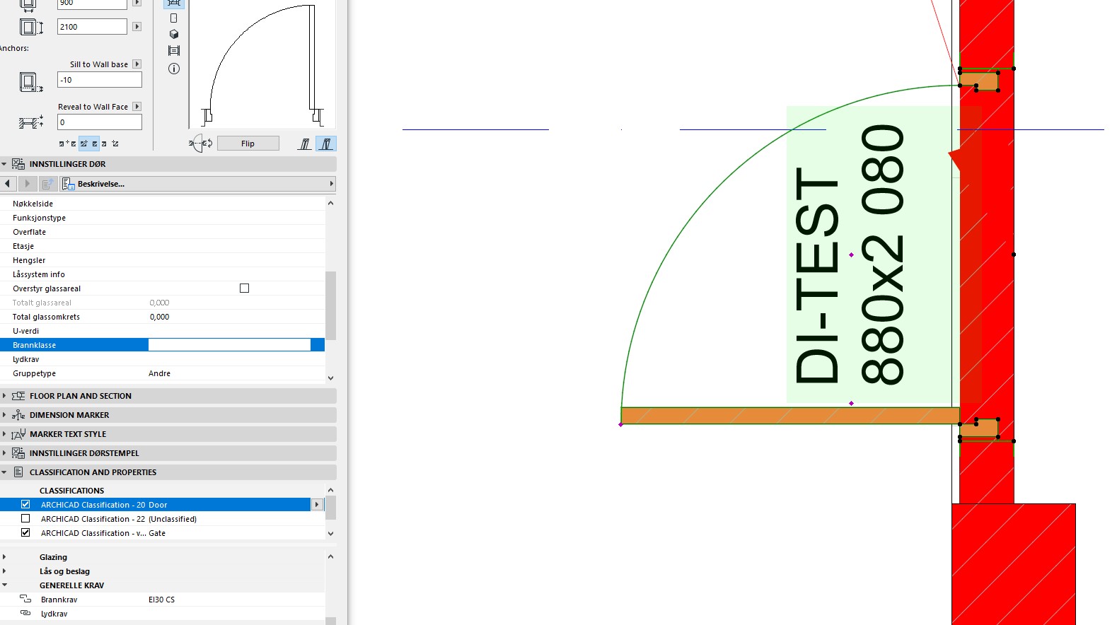1117x625 pixels.
Task: Select the rightmost anchor point icon
Action: 115,144
